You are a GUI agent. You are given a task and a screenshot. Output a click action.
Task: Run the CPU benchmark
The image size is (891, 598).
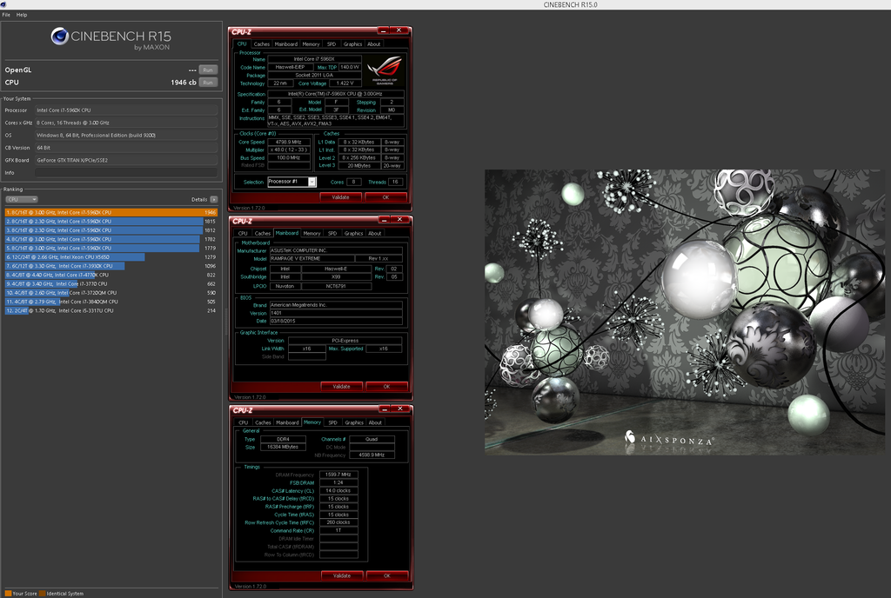(208, 83)
